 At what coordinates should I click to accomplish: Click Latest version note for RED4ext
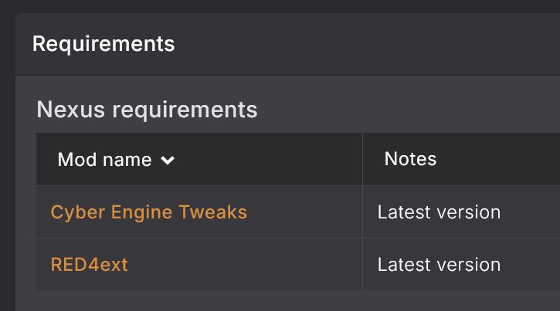point(439,264)
